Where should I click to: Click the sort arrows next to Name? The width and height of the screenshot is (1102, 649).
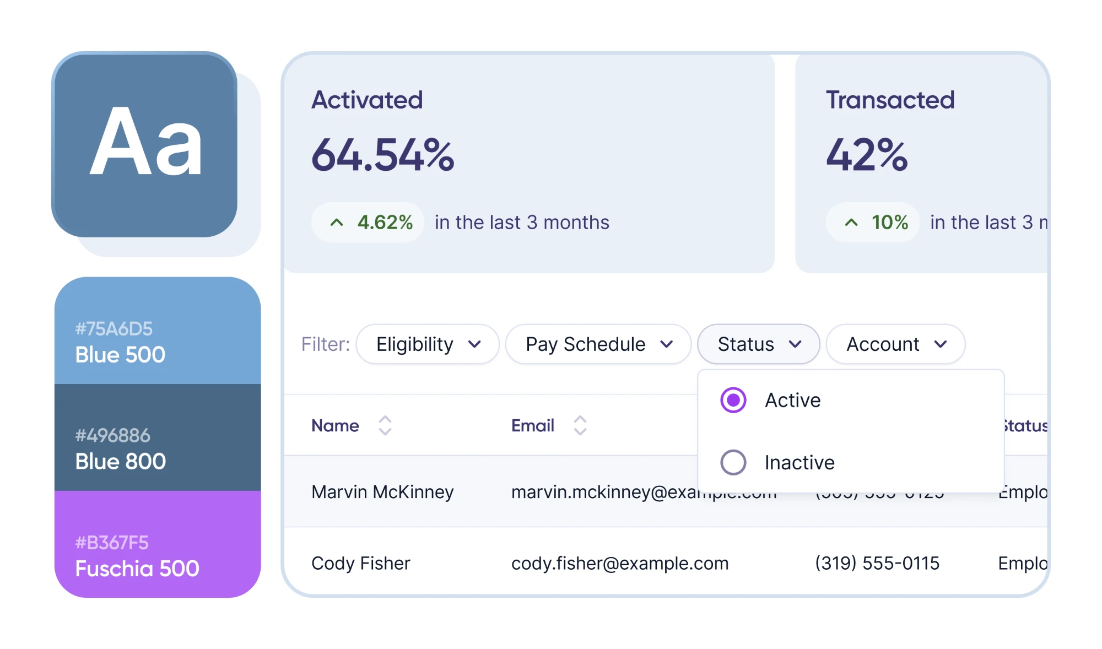point(385,425)
